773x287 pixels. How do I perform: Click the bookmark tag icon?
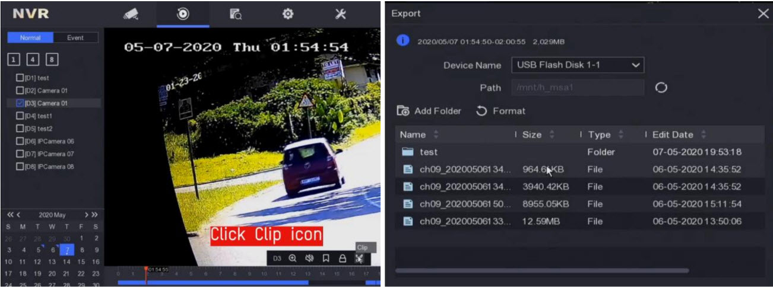[325, 259]
